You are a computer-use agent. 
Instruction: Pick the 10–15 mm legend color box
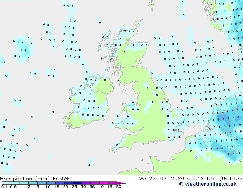point(51,183)
